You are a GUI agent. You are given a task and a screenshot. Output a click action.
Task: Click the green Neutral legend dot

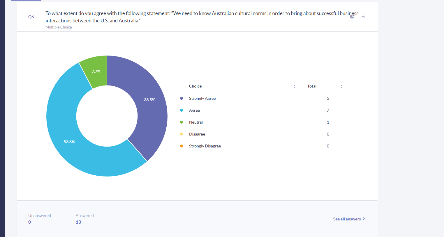coord(182,122)
